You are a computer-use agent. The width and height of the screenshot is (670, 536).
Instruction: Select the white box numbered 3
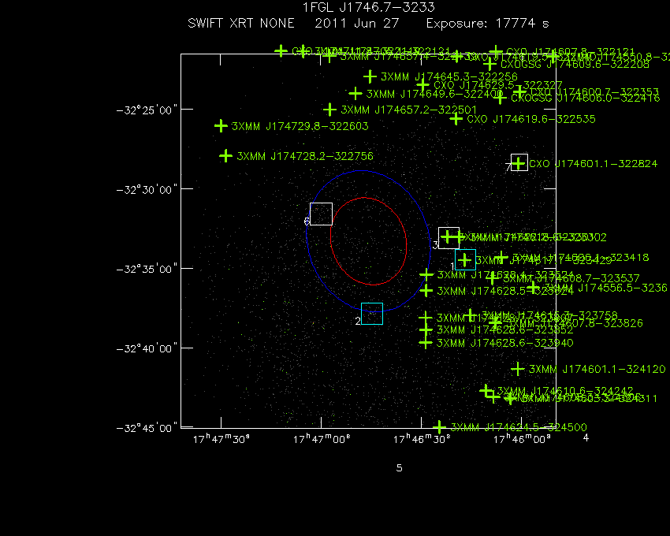point(449,238)
